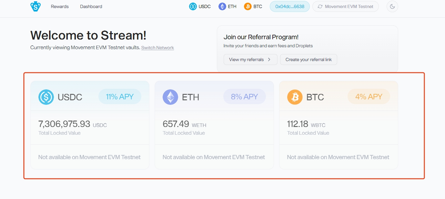445x199 pixels.
Task: Click the large BTC vault coin icon
Action: [x=295, y=97]
